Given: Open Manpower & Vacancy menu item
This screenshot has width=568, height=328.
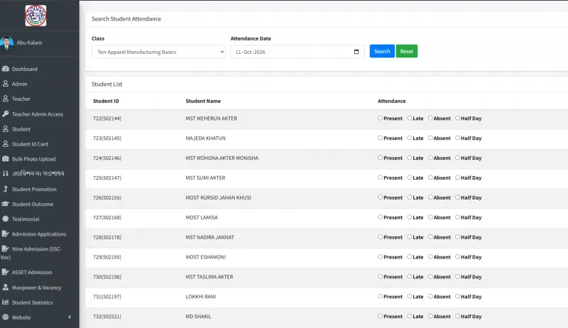Looking at the screenshot, I should coord(37,288).
